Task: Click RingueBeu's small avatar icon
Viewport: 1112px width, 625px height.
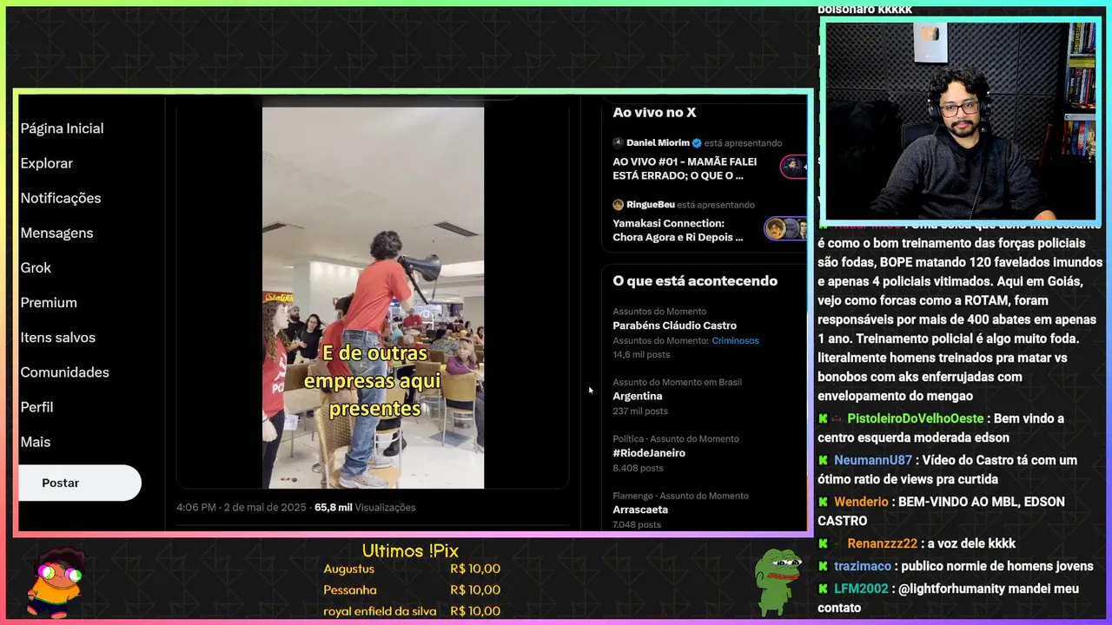Action: click(619, 205)
